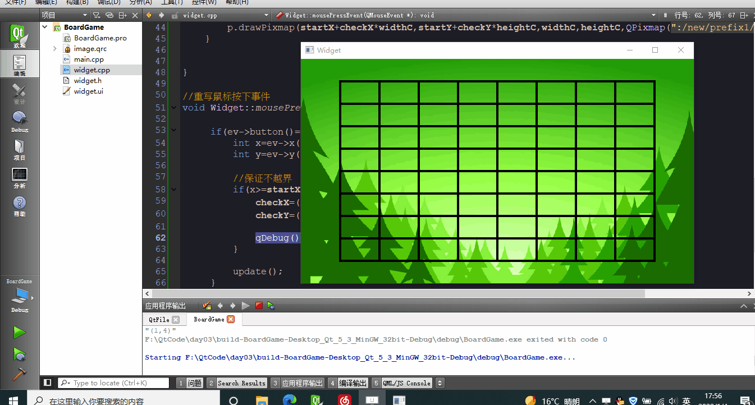Toggle the left sidebar visibility
This screenshot has width=755, height=405.
point(48,383)
